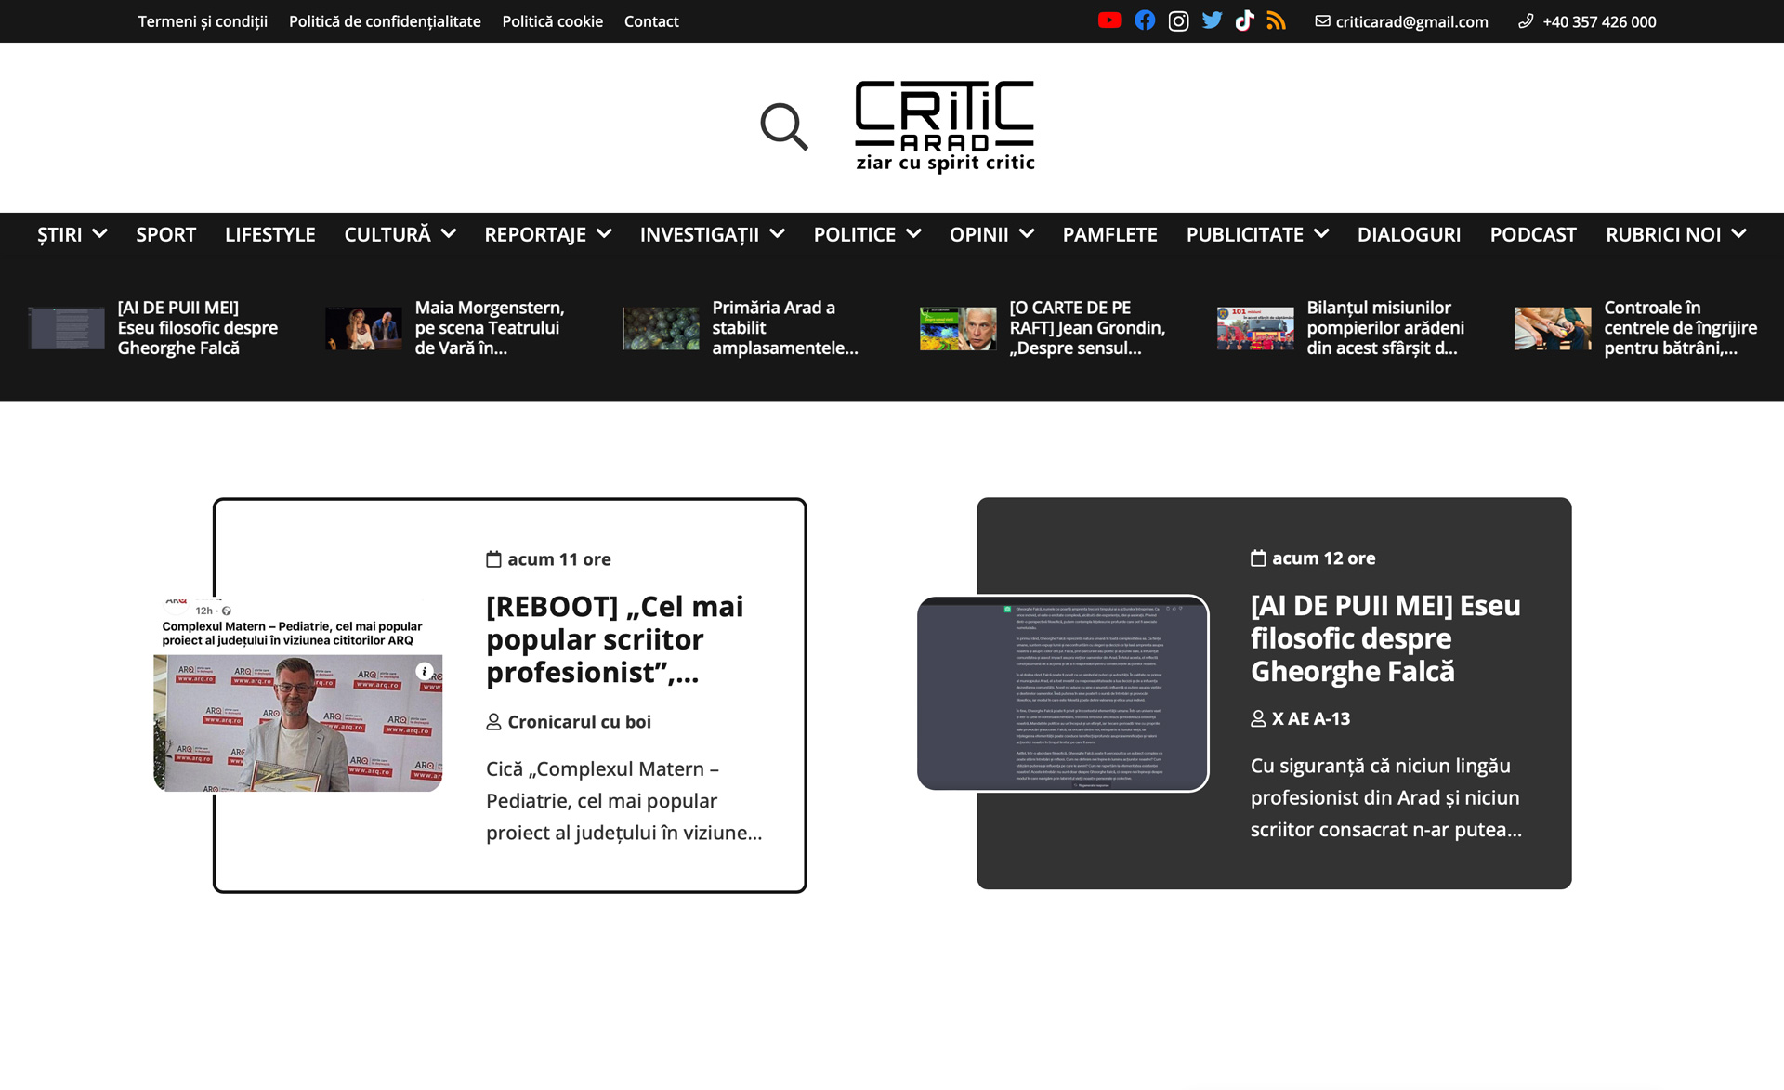
Task: Click author icon beside X AE A-13
Action: [1258, 718]
